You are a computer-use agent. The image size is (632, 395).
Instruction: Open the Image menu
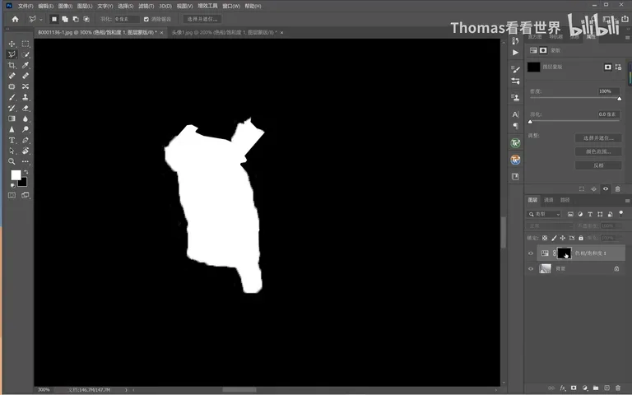click(65, 6)
